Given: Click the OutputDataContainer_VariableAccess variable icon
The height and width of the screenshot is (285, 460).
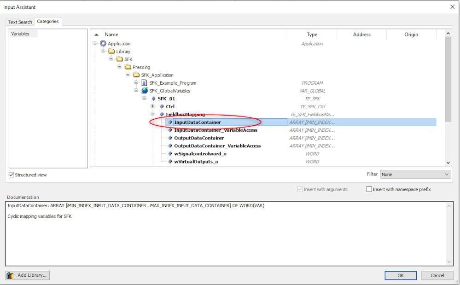Looking at the screenshot, I should (170, 146).
